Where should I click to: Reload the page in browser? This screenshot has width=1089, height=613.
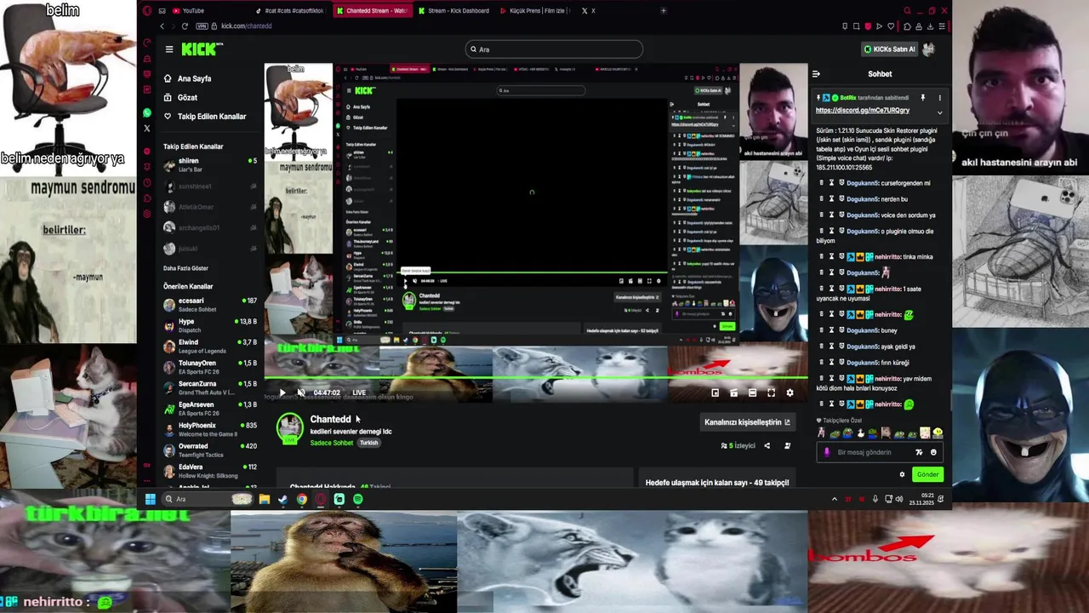[185, 26]
